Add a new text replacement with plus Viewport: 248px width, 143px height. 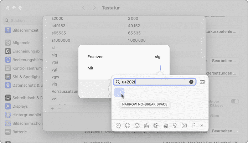52,109
